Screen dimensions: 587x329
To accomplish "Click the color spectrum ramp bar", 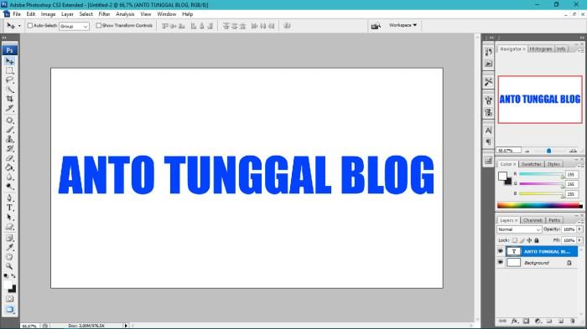I will coord(540,205).
